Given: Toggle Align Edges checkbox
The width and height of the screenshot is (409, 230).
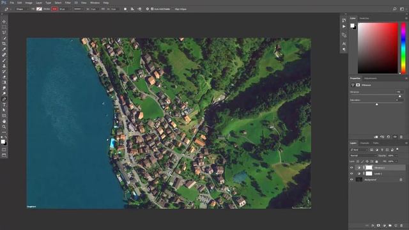Looking at the screenshot, I should (x=173, y=9).
